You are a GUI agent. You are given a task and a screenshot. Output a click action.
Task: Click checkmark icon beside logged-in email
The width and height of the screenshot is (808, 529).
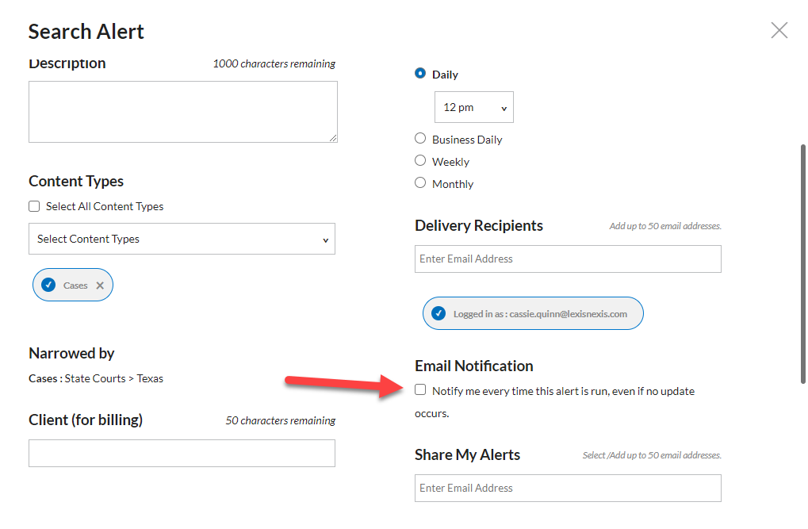coord(438,313)
